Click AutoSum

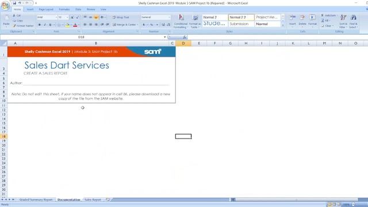[329, 16]
